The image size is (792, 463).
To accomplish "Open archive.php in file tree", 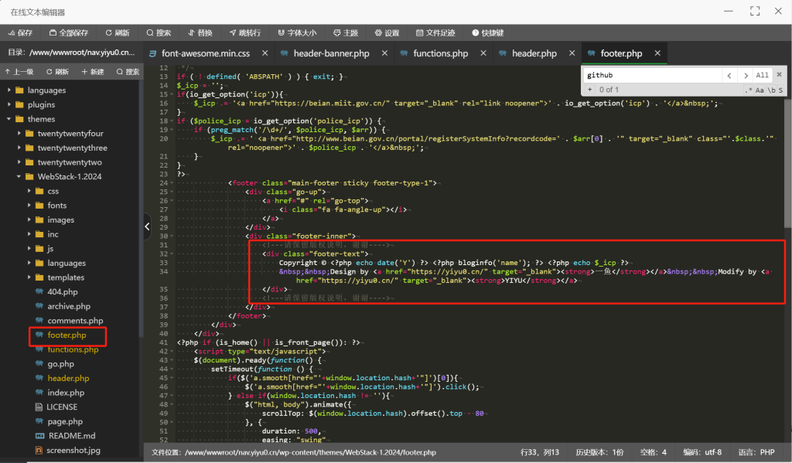I will pos(69,306).
